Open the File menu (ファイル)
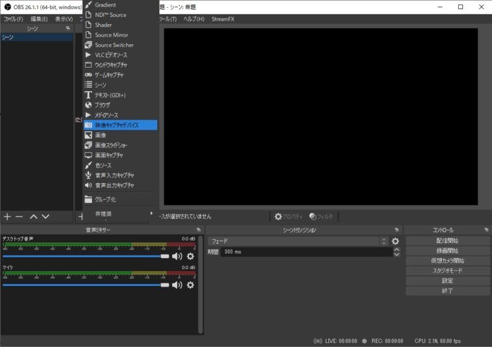This screenshot has width=492, height=347. [13, 19]
